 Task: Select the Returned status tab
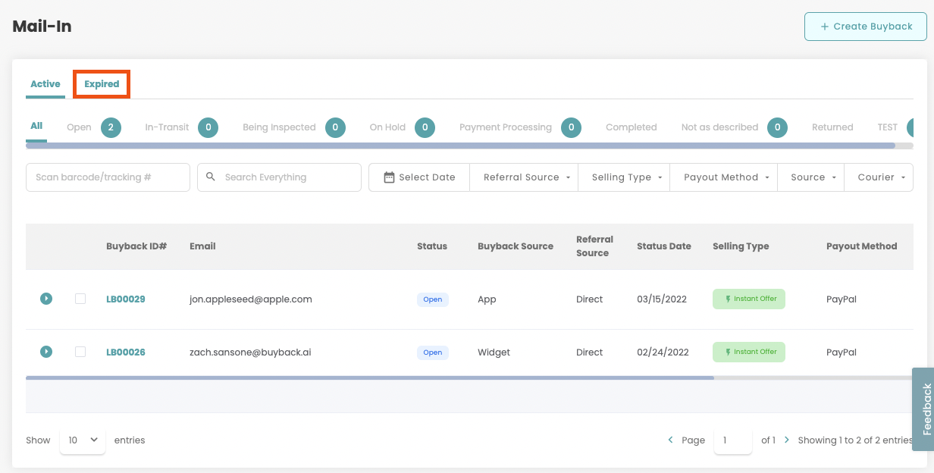pyautogui.click(x=832, y=127)
